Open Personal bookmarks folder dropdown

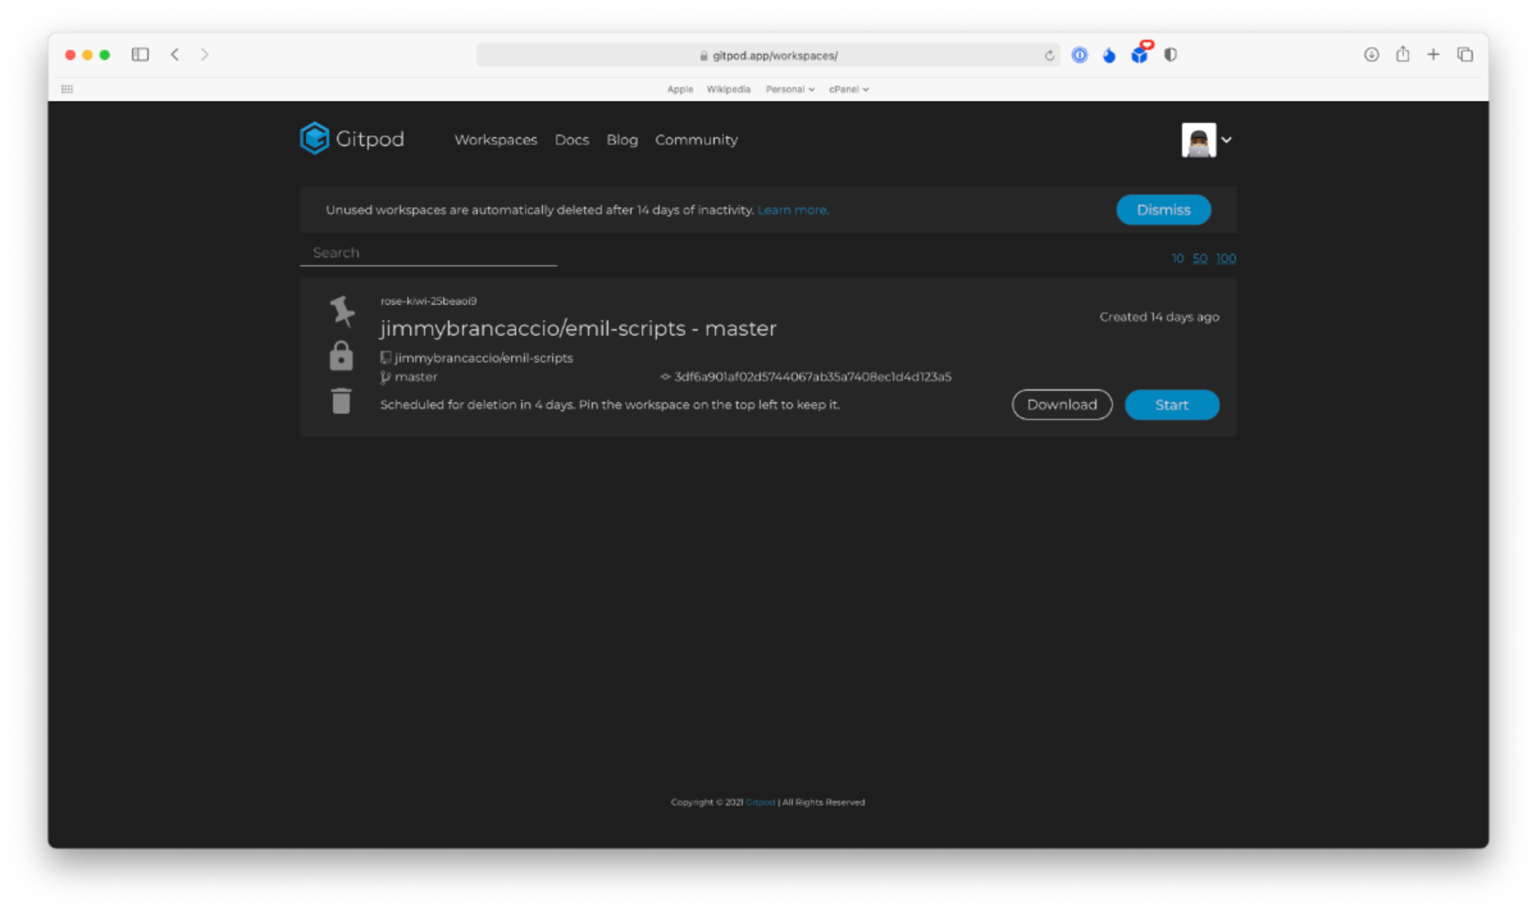click(790, 89)
